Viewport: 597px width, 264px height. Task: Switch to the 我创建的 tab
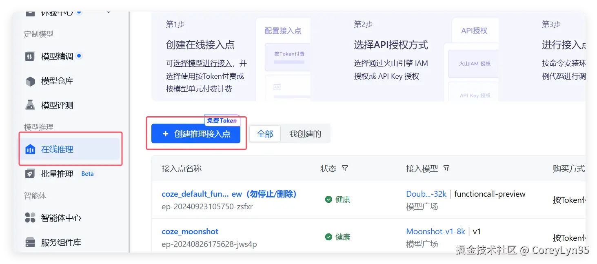(304, 133)
